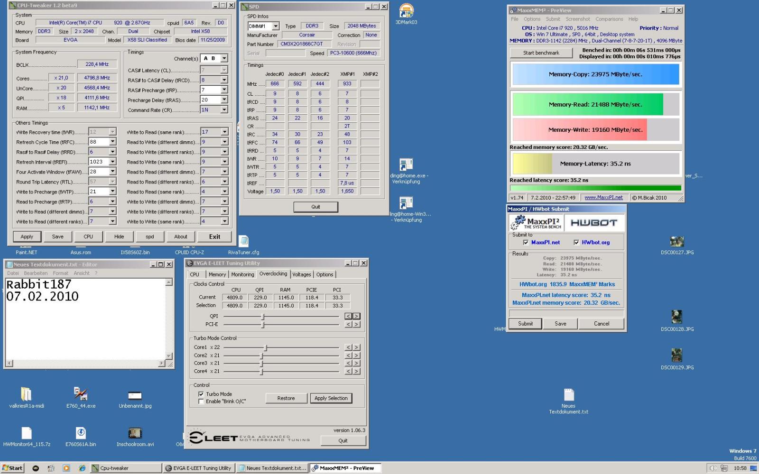Switch to the Voltages tab in E-LEET
Screen dimensions: 759x474
(x=302, y=274)
